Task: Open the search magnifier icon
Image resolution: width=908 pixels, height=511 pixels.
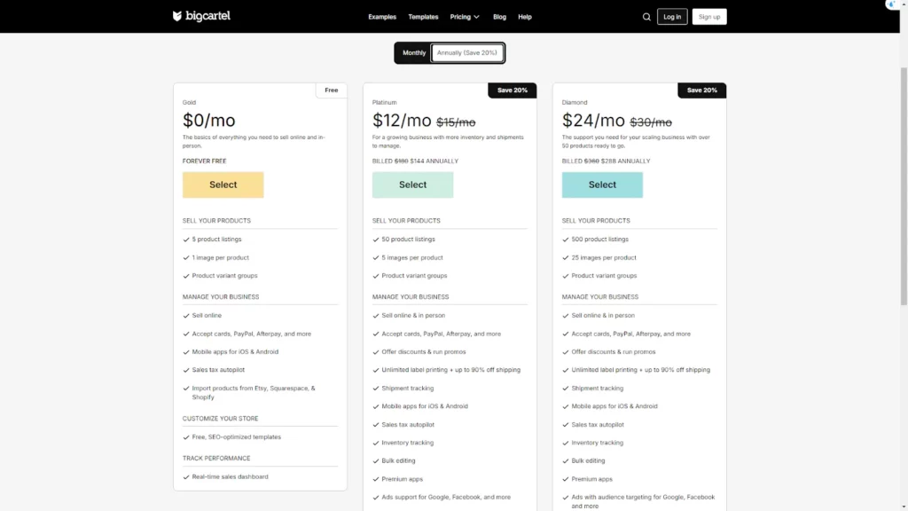Action: [x=646, y=17]
